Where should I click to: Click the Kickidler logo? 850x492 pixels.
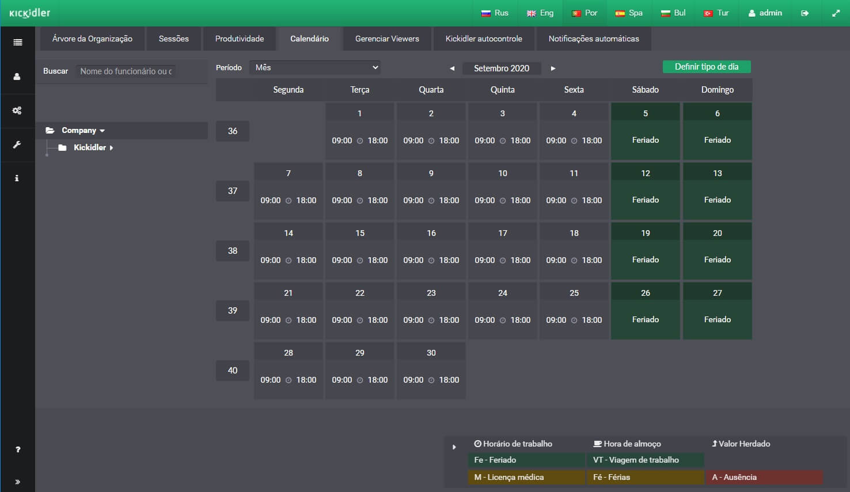click(30, 13)
